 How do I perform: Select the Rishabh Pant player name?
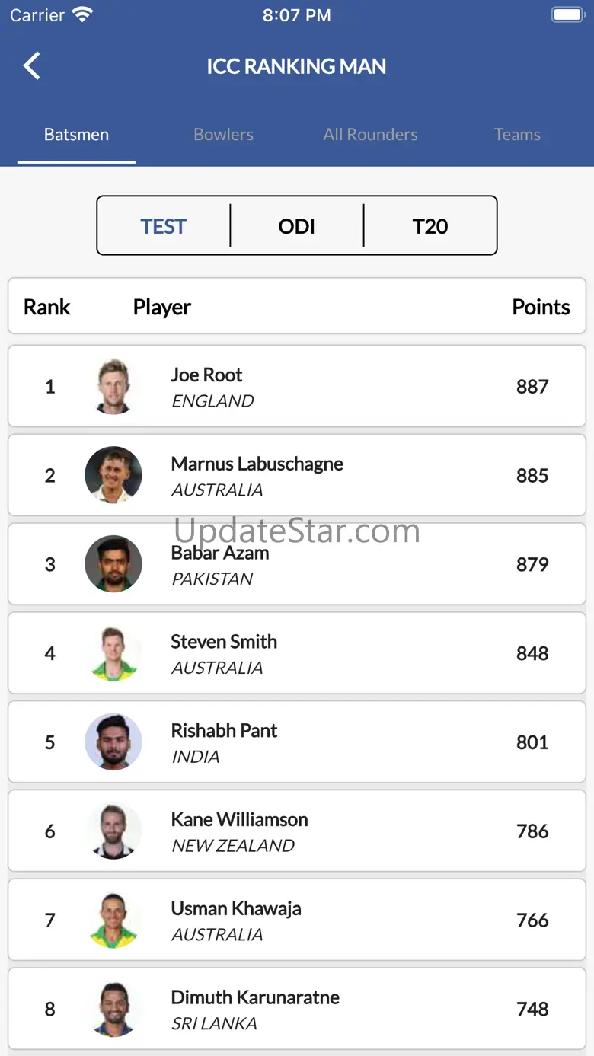pyautogui.click(x=224, y=731)
